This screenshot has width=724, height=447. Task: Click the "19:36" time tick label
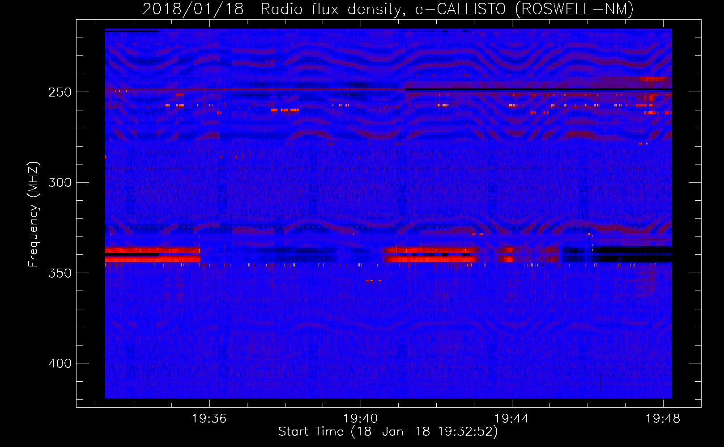[209, 418]
